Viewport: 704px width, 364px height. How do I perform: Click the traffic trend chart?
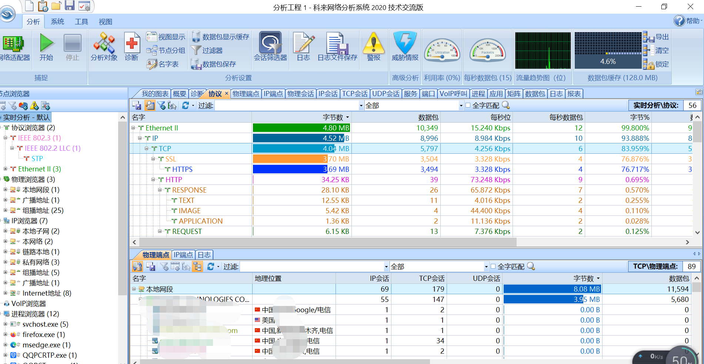tap(543, 50)
